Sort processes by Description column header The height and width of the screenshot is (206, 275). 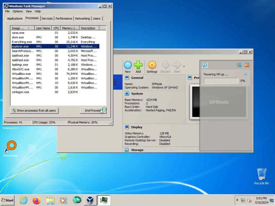click(89, 28)
